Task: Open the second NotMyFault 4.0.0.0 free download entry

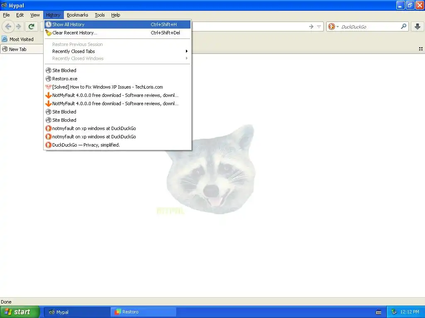Action: pyautogui.click(x=117, y=104)
